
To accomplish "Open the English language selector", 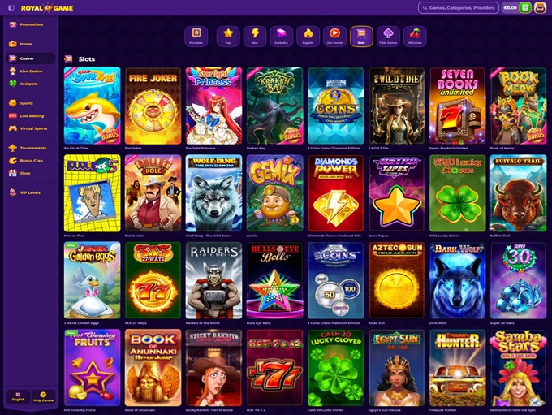I will (x=19, y=396).
